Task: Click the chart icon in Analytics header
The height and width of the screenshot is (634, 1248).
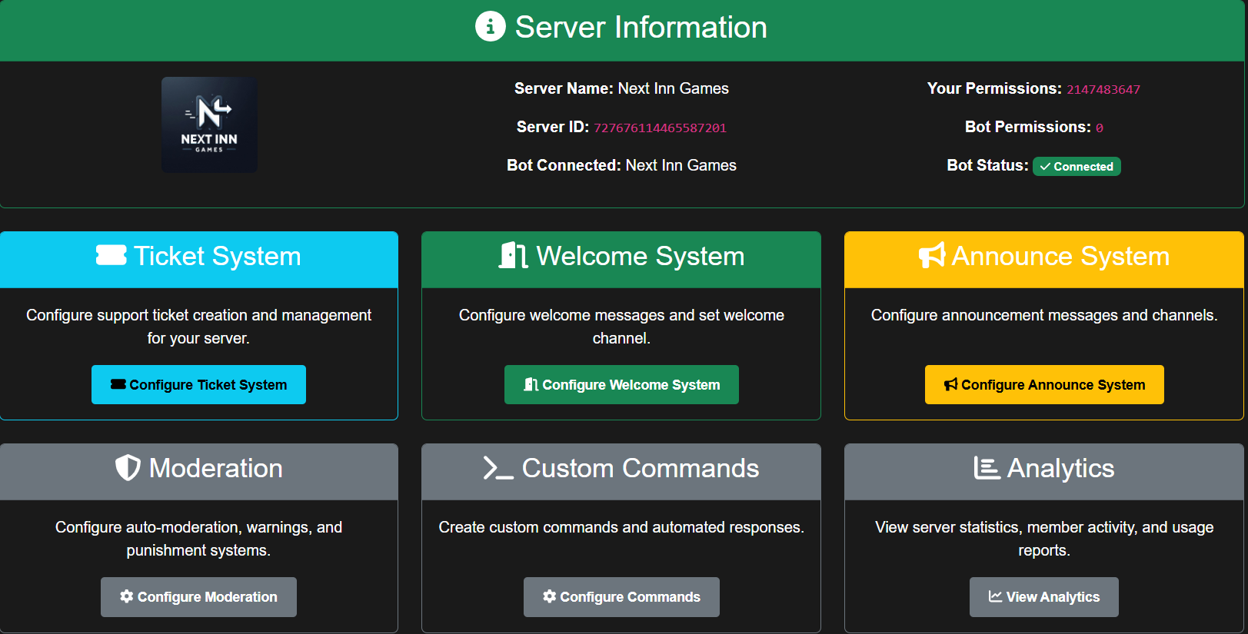Action: pos(987,468)
